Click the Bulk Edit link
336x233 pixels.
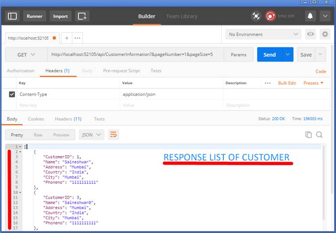tap(287, 83)
